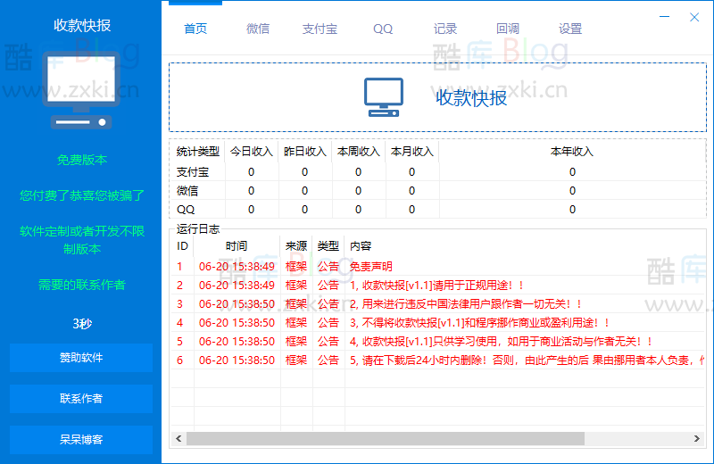Select the 微信 row in statistics table
714x464 pixels.
point(437,190)
